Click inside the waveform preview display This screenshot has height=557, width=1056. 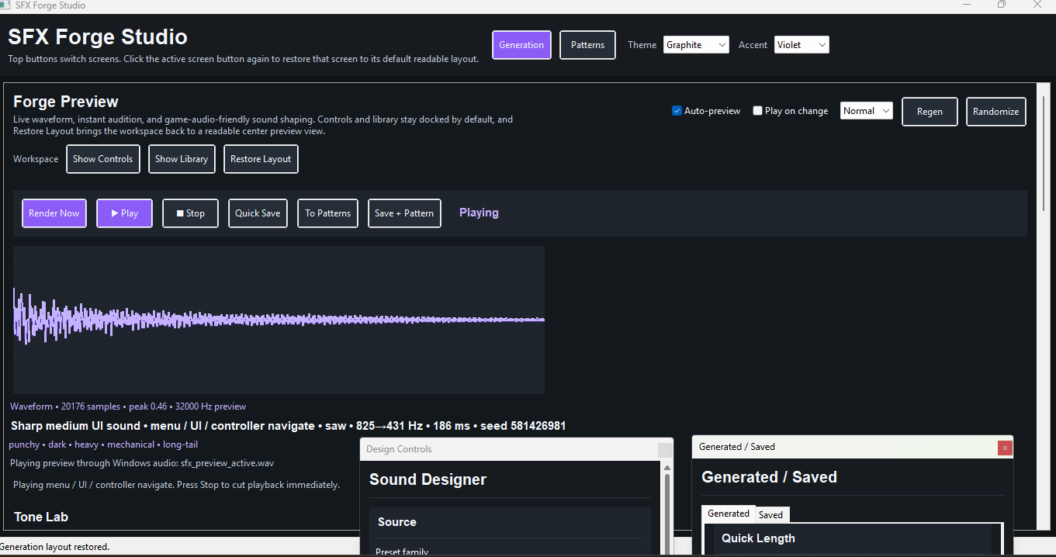pos(279,320)
